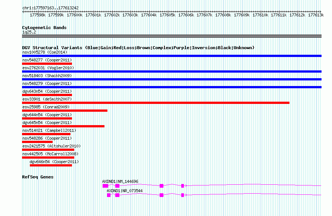Open dgv643n54 (Cooper2011) variant label
332x216 pixels.
click(47, 91)
